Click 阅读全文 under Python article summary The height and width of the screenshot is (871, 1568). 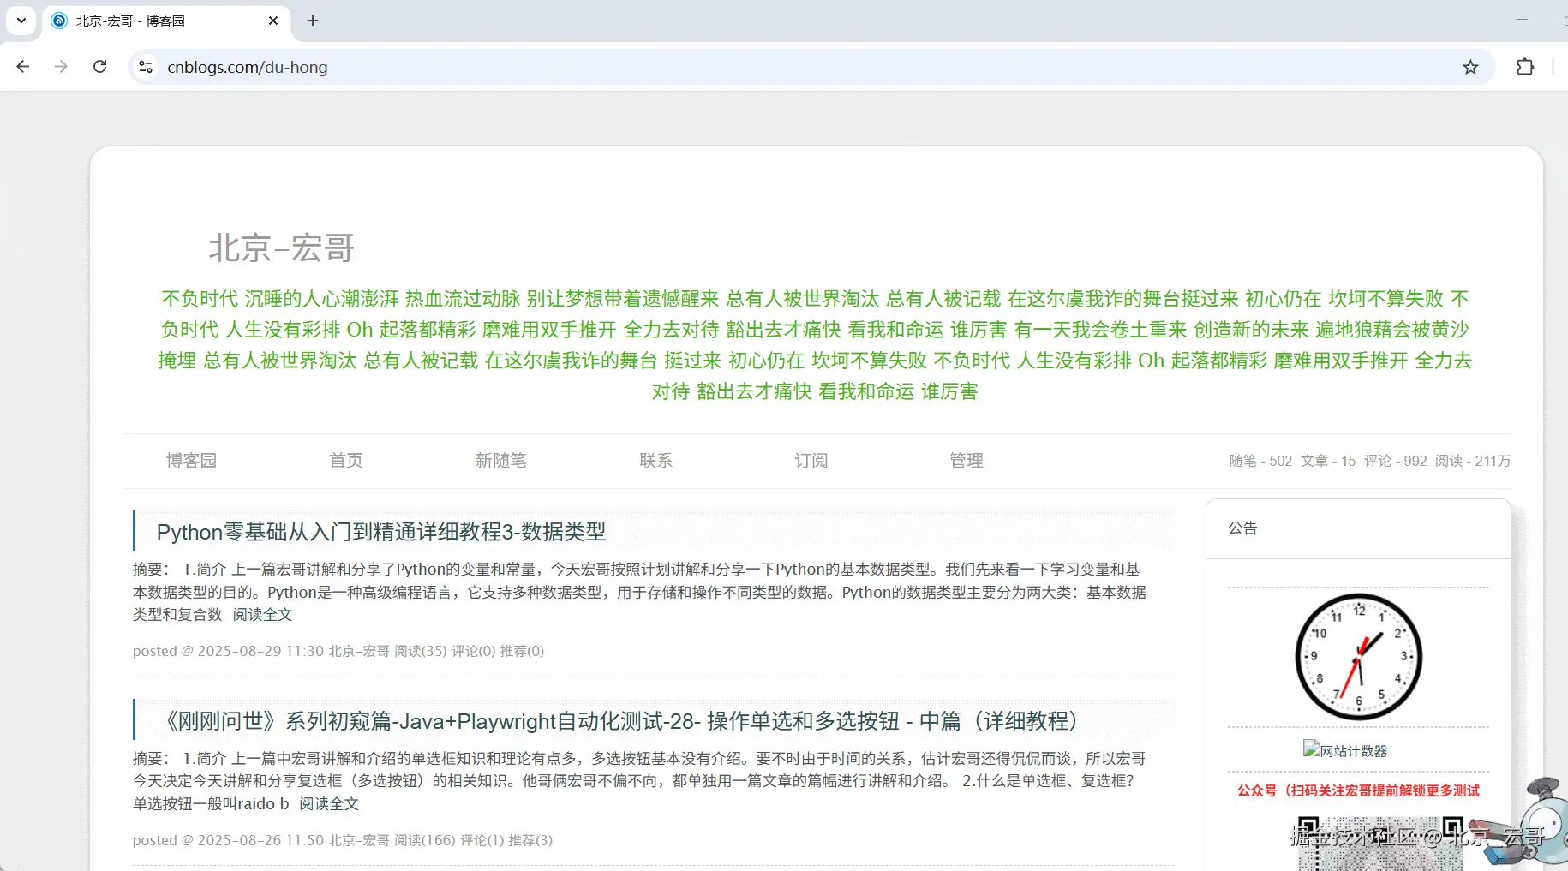point(263,615)
